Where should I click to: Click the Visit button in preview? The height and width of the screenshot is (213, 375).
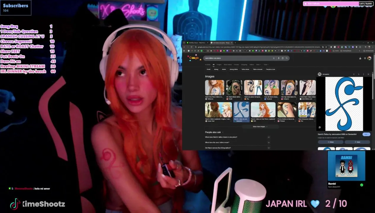366,134
